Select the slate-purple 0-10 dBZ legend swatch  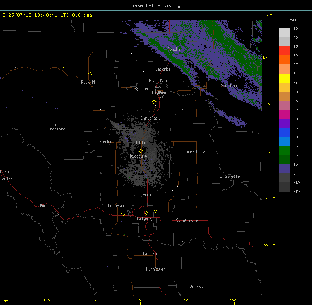pyautogui.click(x=284, y=169)
